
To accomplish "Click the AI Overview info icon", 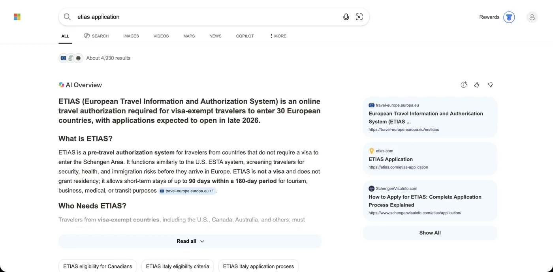I will 464,85.
